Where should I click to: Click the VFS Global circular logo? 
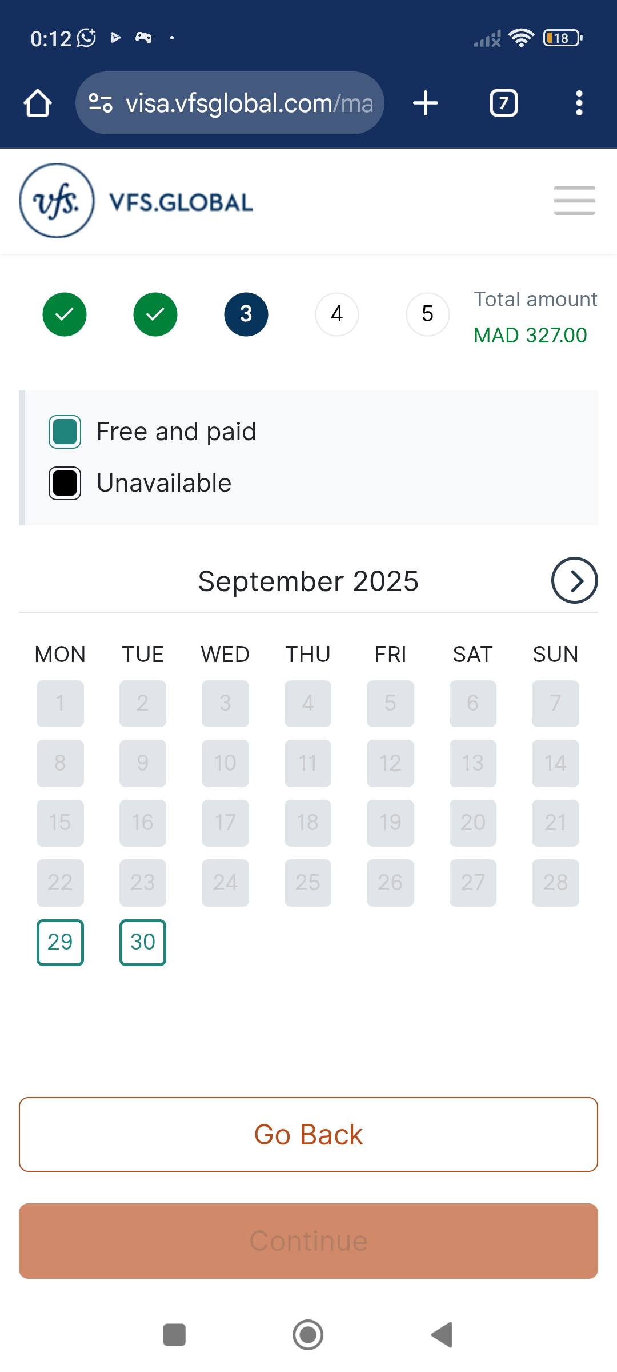(57, 201)
